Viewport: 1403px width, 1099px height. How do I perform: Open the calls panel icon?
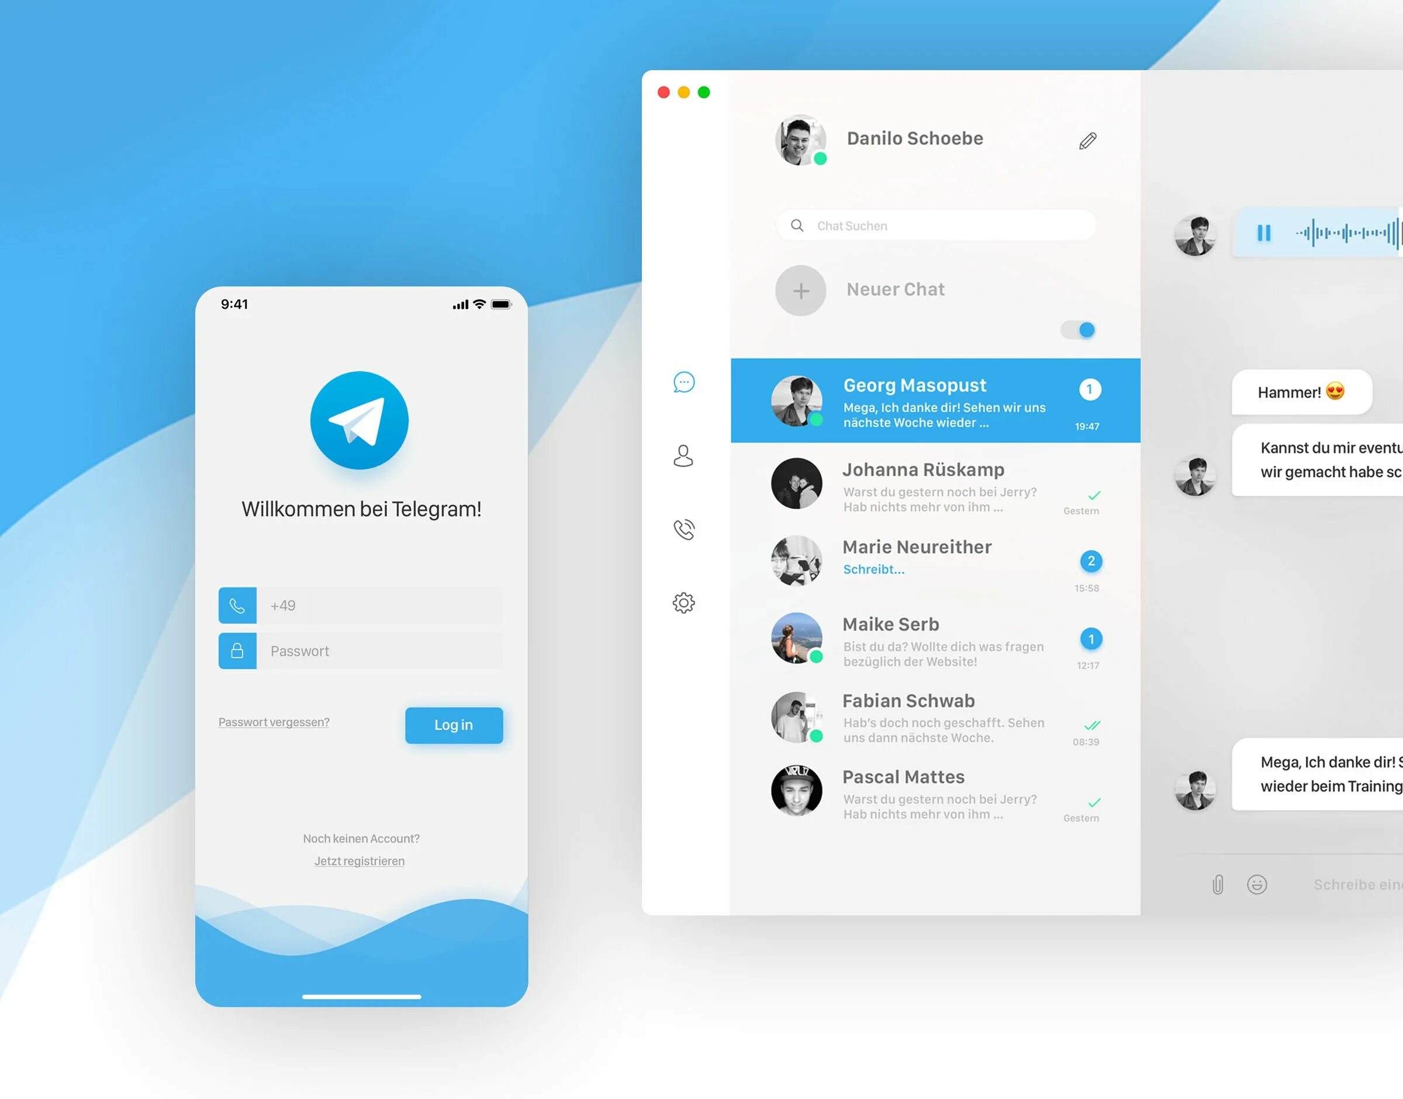683,530
